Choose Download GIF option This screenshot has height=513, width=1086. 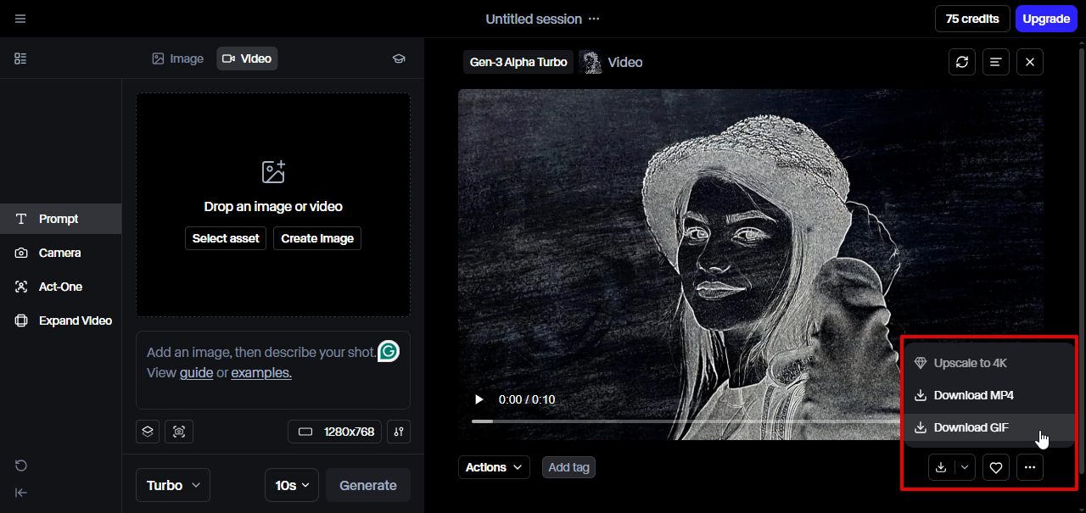[989, 427]
